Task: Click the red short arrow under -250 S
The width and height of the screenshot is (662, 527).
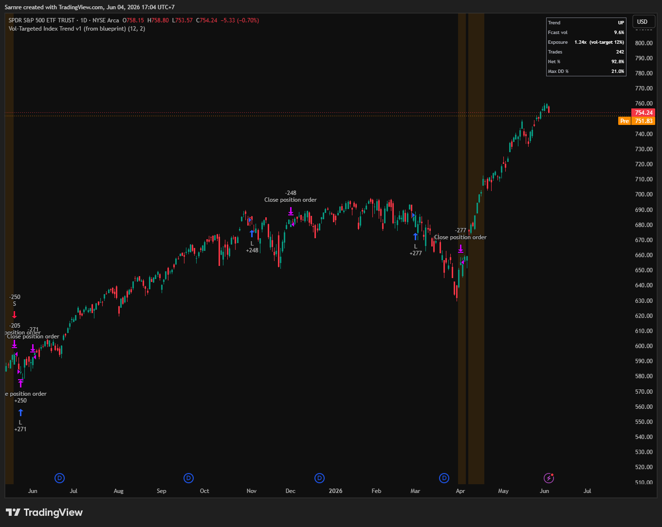Action: point(14,315)
